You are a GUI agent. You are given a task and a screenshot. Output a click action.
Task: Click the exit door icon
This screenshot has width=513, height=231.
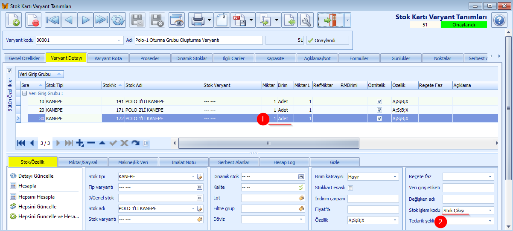[331, 20]
